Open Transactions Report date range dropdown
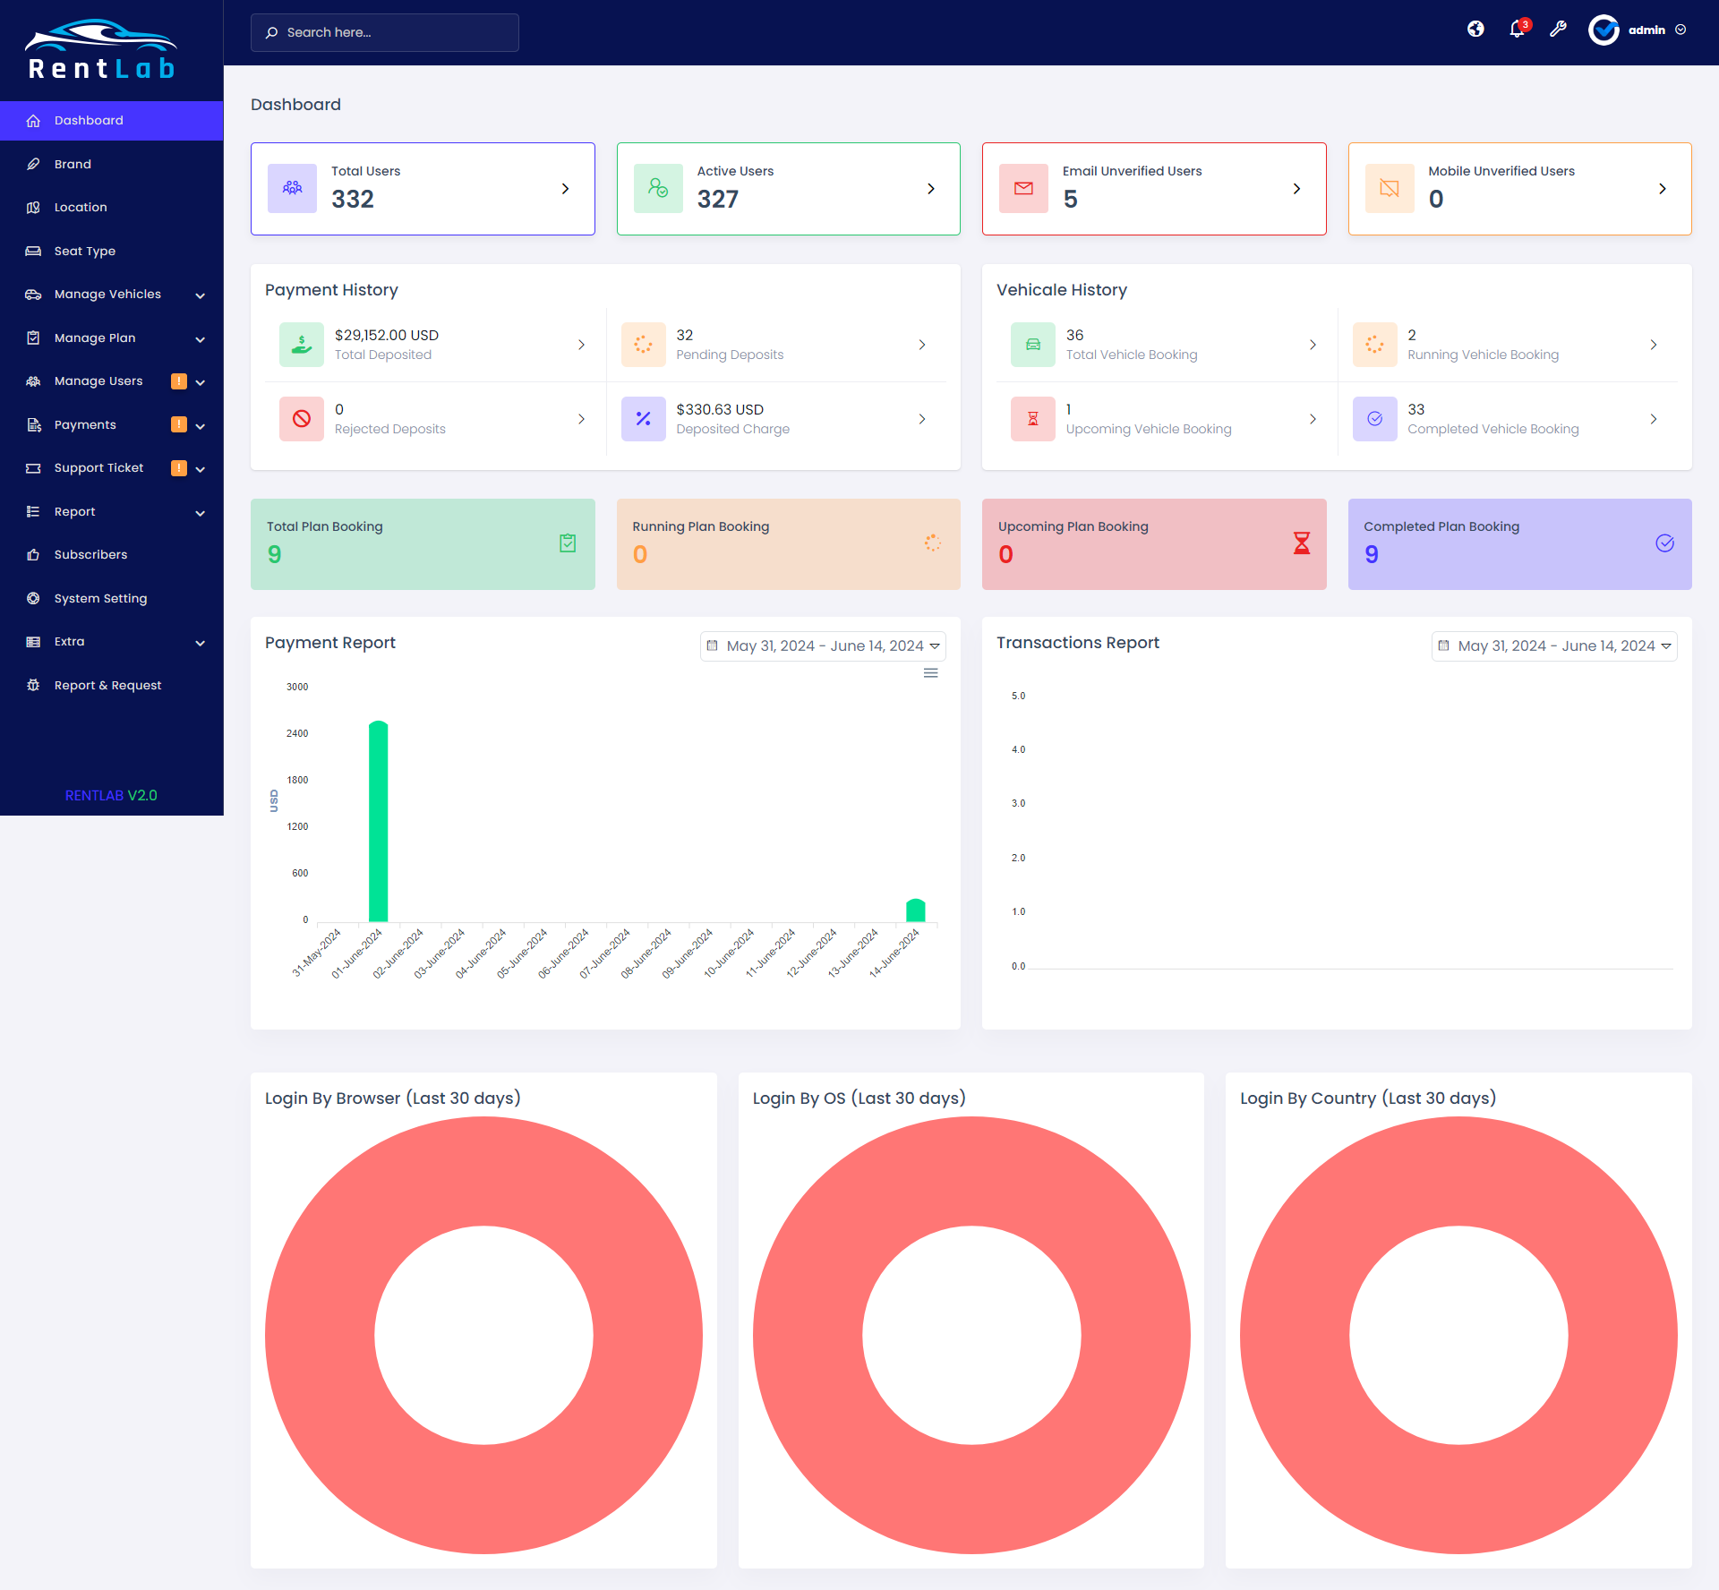This screenshot has width=1719, height=1590. [x=1554, y=646]
